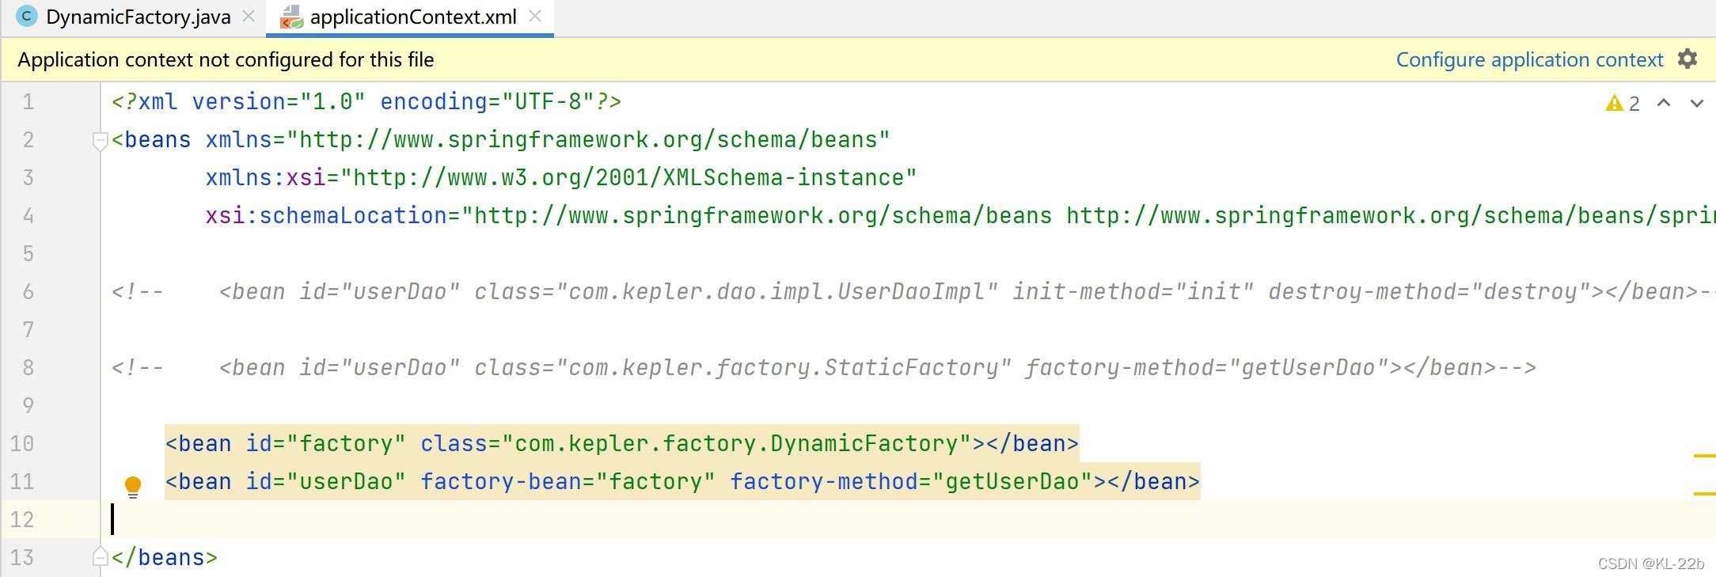Click destroy-method="destroy" in the comment
This screenshot has width=1716, height=577.
pos(1429,292)
